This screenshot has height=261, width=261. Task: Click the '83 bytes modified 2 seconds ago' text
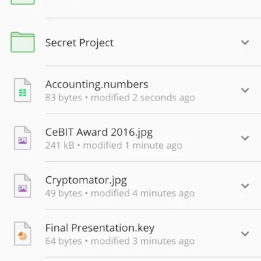tap(120, 98)
